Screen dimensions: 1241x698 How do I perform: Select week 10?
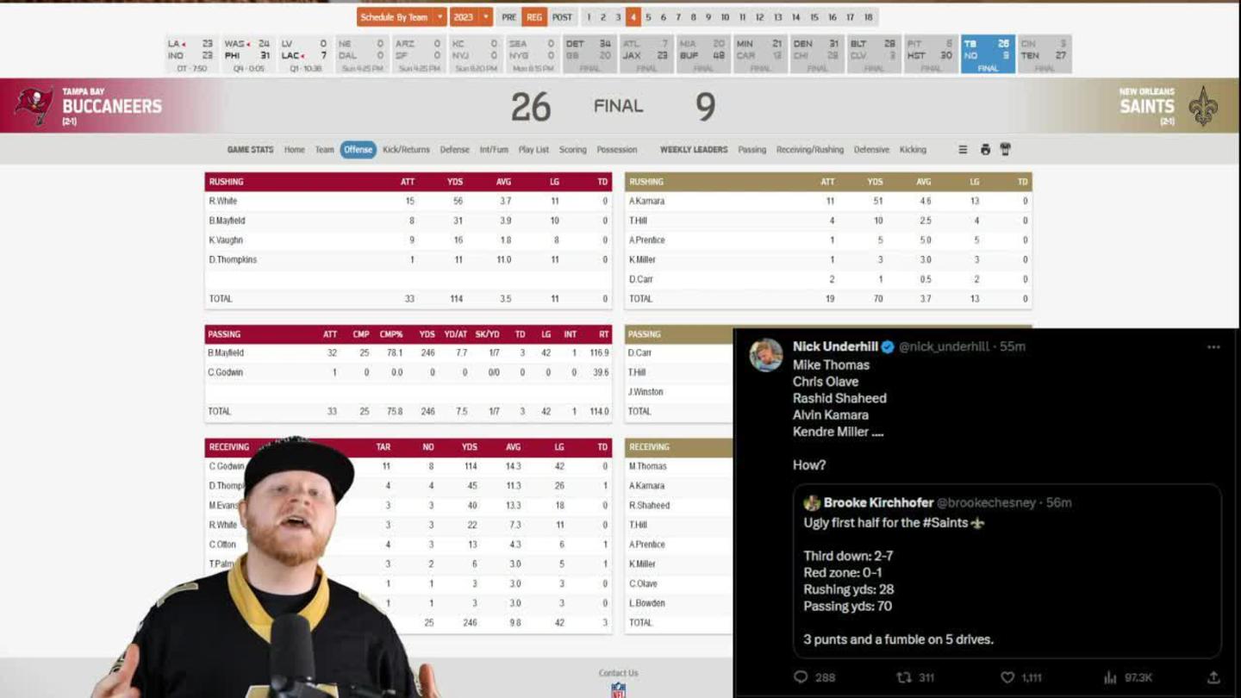(x=725, y=17)
